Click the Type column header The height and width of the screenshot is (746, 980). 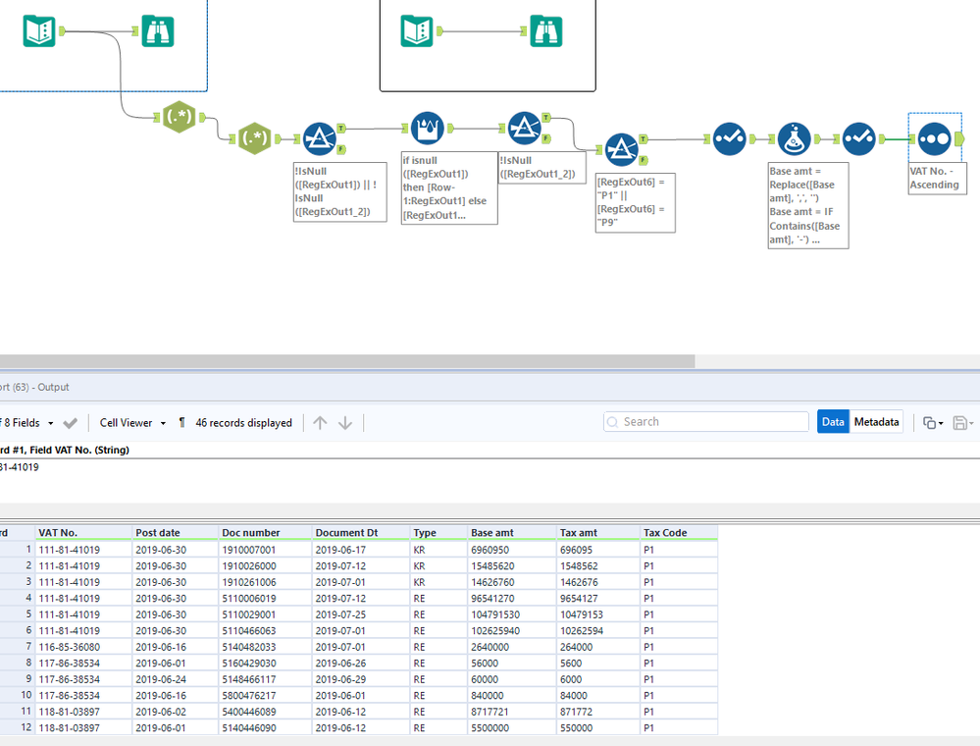438,533
